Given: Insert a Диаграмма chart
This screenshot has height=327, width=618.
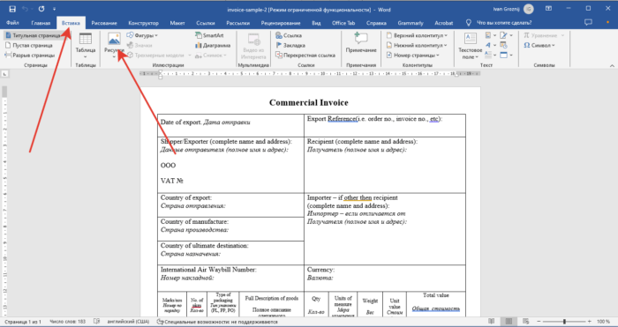Looking at the screenshot, I should click(x=213, y=45).
